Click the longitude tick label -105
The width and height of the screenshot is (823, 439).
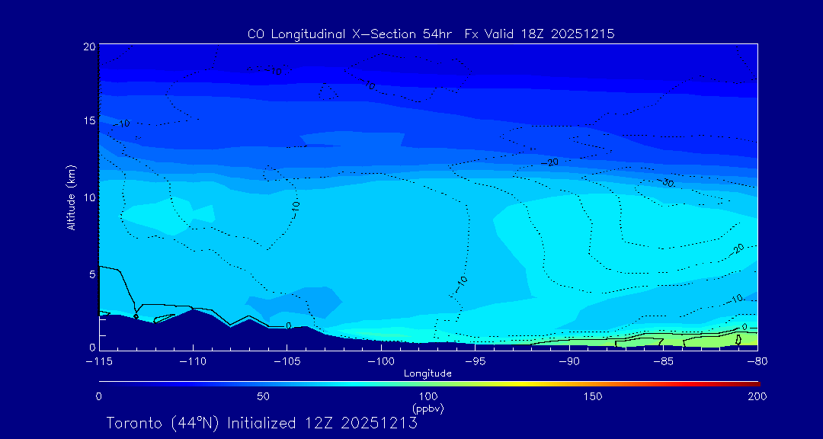(x=287, y=361)
